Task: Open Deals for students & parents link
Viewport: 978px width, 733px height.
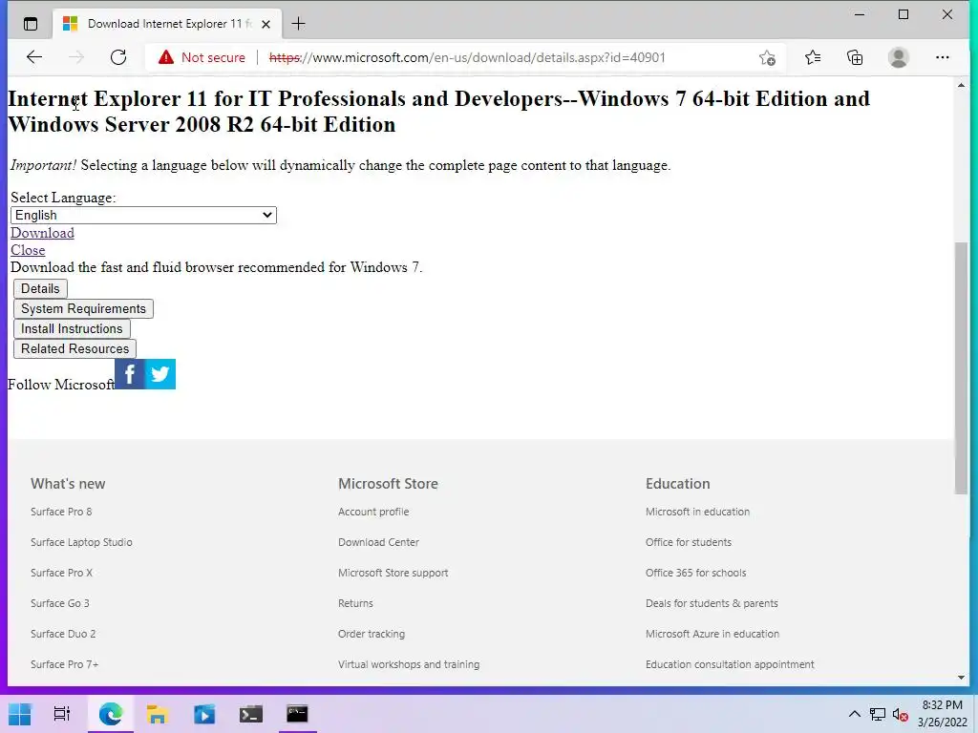Action: pos(712,603)
